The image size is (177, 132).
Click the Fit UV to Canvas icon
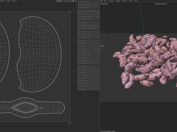pyautogui.click(x=79, y=34)
